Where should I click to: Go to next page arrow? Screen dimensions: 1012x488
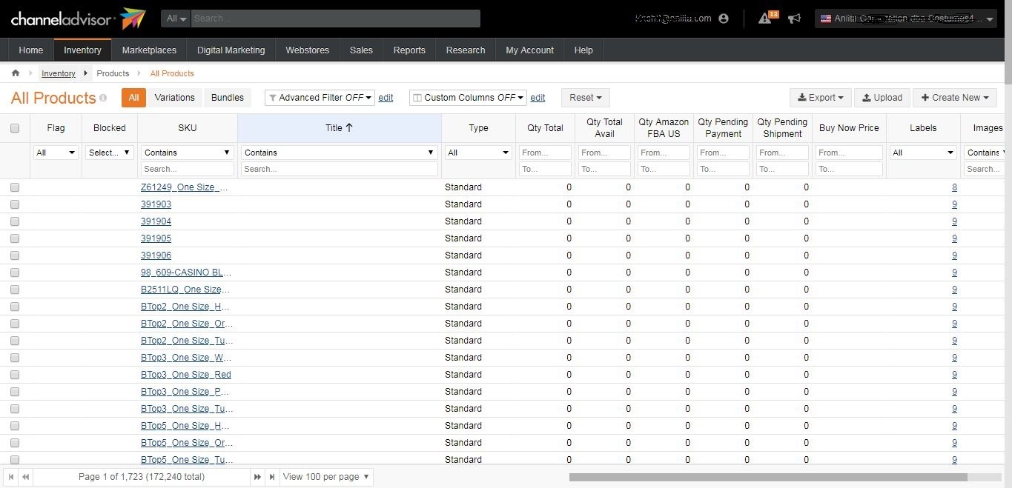(x=258, y=477)
